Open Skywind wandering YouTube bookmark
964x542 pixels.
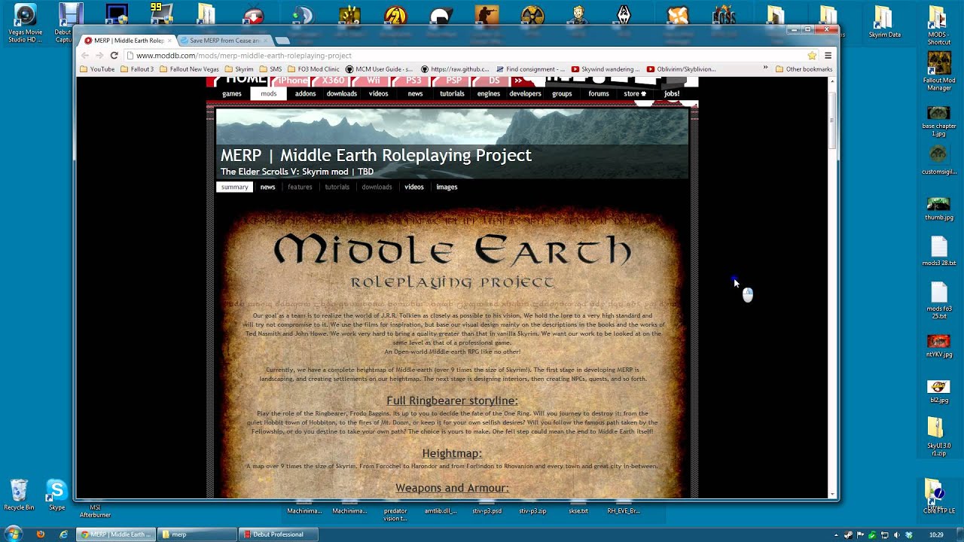point(606,69)
